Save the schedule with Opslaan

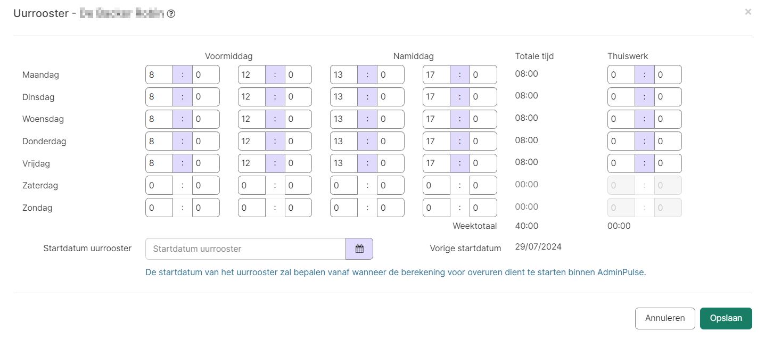click(x=726, y=318)
